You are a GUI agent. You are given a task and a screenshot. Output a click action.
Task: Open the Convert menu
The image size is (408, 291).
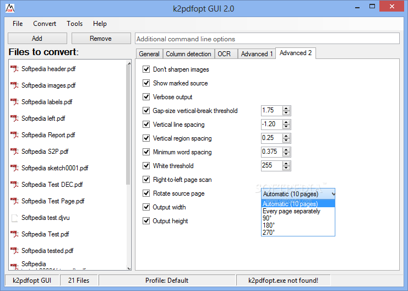(x=45, y=24)
